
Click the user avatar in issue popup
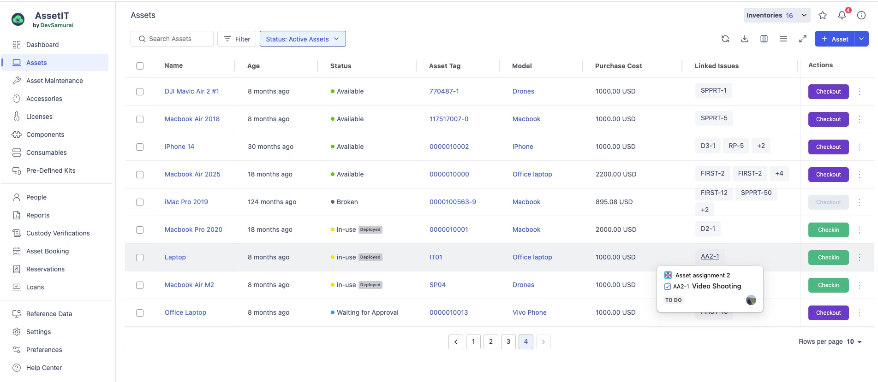click(x=751, y=300)
